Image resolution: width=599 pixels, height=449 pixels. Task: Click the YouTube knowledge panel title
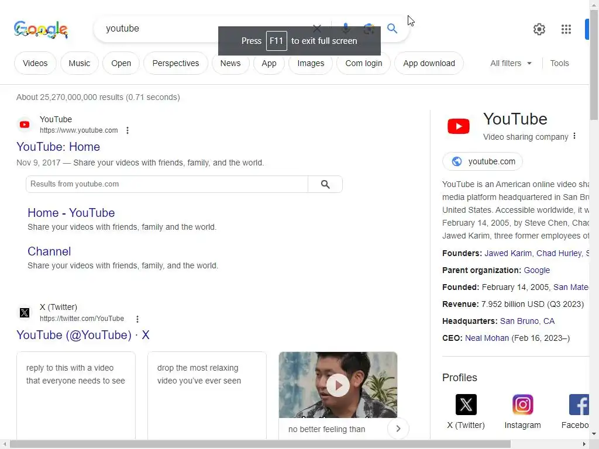click(x=515, y=119)
